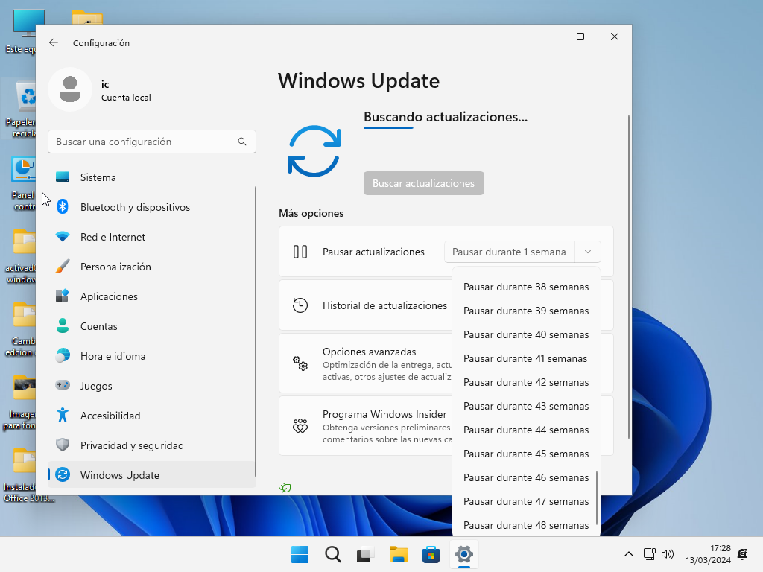Click the Bluetooth icon in sidebar
The height and width of the screenshot is (572, 763).
63,207
